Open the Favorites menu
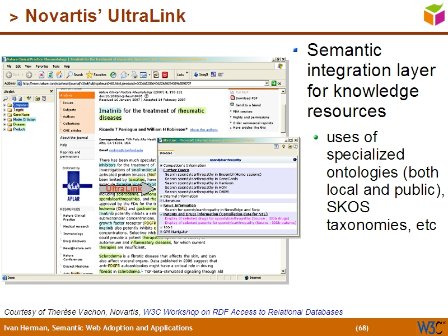This screenshot has width=448, height=336. [42, 66]
